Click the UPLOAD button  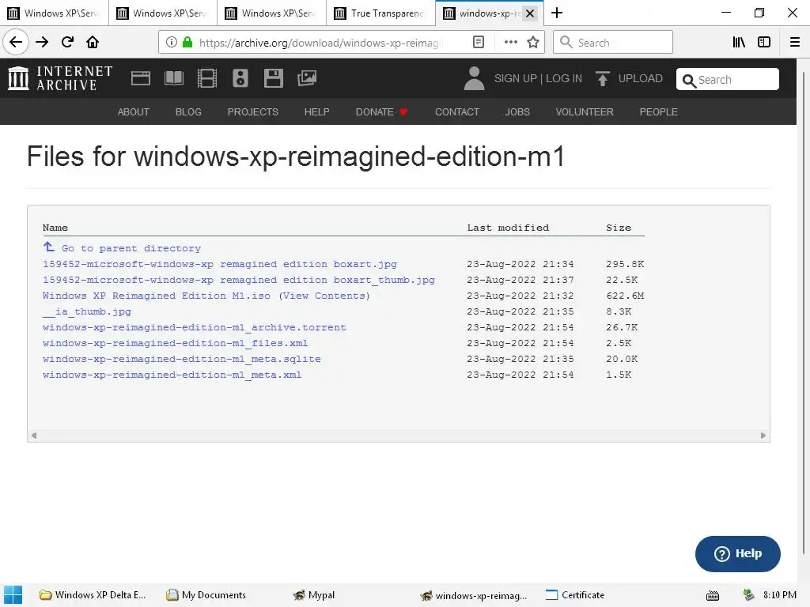point(629,78)
